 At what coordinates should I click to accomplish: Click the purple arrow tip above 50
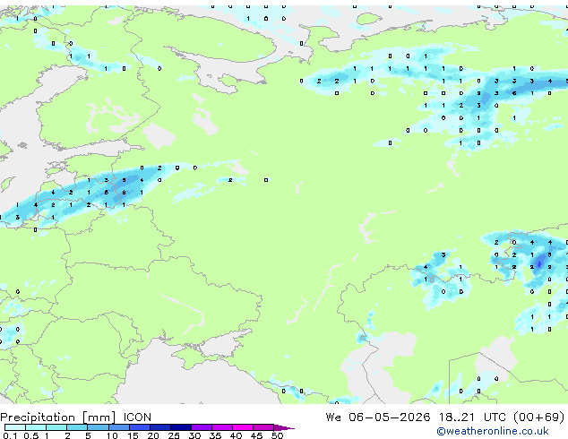click(x=284, y=427)
